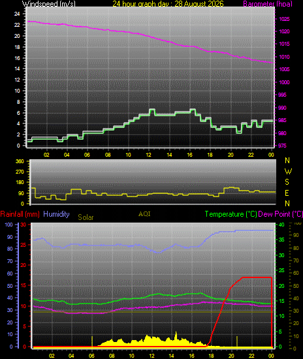
Task: Click the E compass direction label
Action: pyautogui.click(x=287, y=193)
